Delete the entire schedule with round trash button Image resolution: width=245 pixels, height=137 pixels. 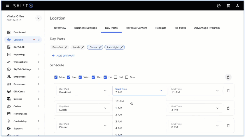tap(228, 77)
